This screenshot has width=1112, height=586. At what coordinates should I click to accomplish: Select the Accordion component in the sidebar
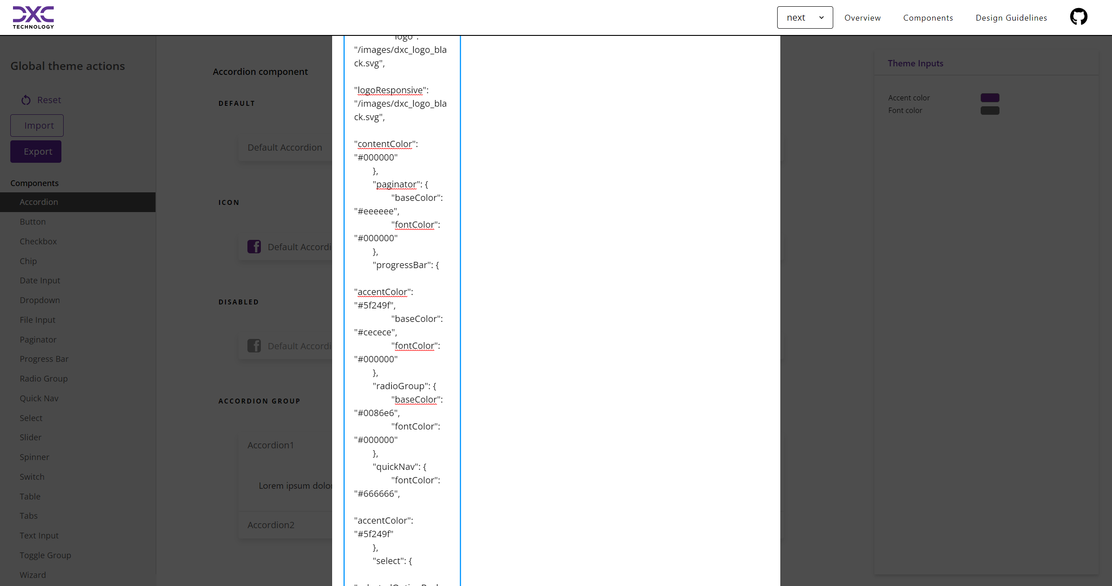[39, 202]
